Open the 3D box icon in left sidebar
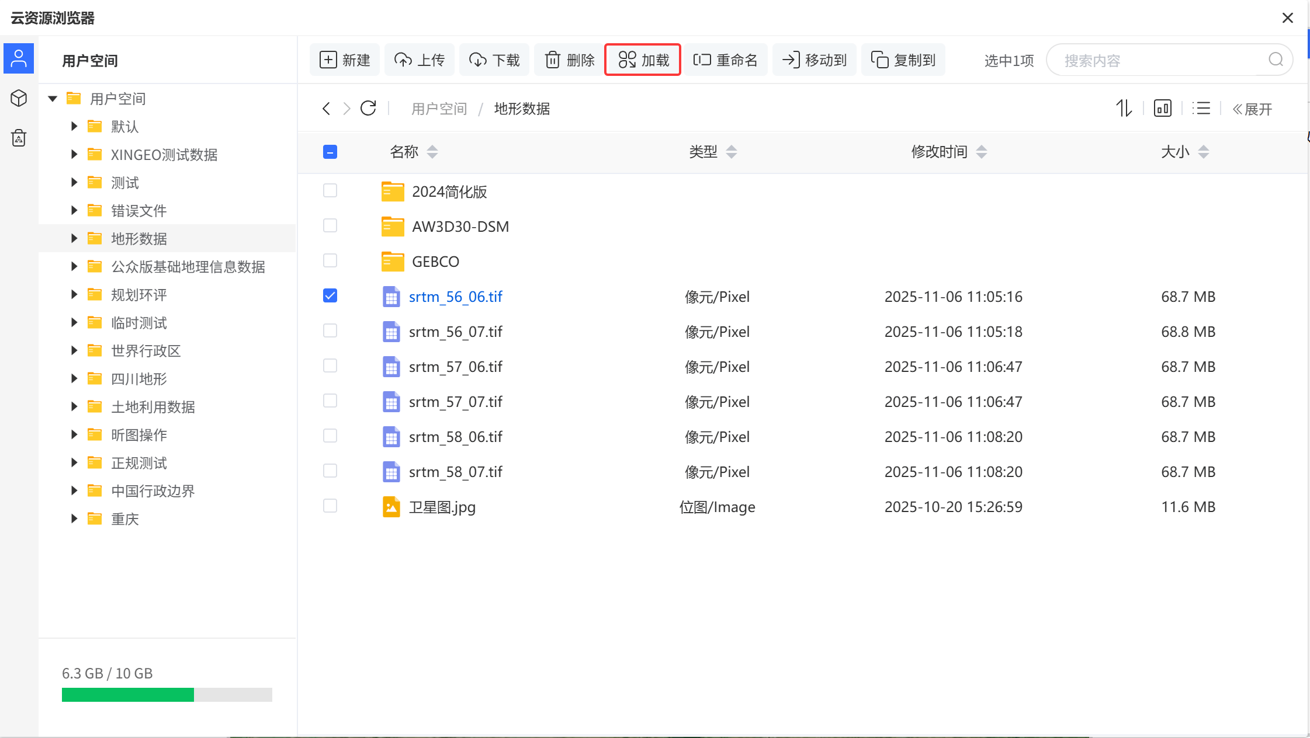The image size is (1310, 738). click(18, 98)
